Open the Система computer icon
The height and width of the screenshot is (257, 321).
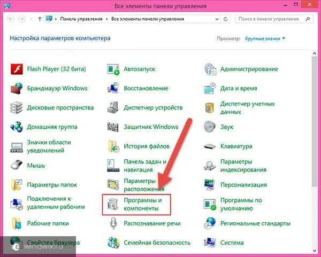(210, 243)
